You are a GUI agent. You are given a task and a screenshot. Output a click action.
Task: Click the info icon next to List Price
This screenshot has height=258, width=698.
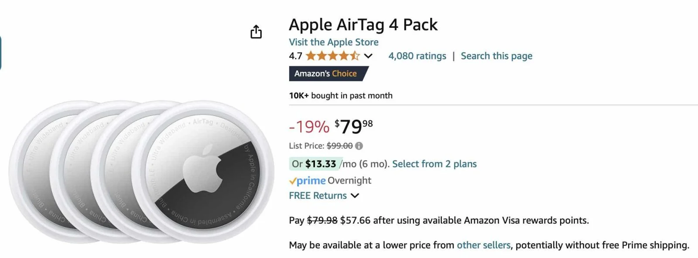point(359,146)
